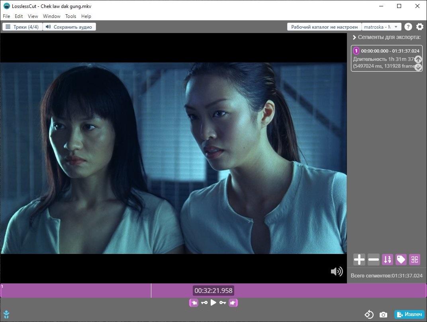Image resolution: width=427 pixels, height=322 pixels.
Task: Jump to the next keyframe
Action: point(223,303)
